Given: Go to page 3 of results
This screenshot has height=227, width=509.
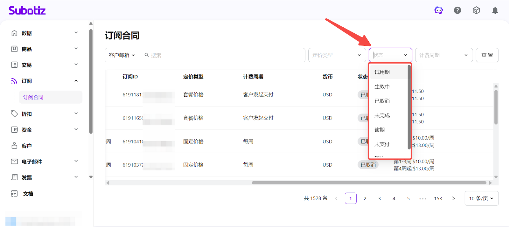Looking at the screenshot, I should click(x=379, y=198).
